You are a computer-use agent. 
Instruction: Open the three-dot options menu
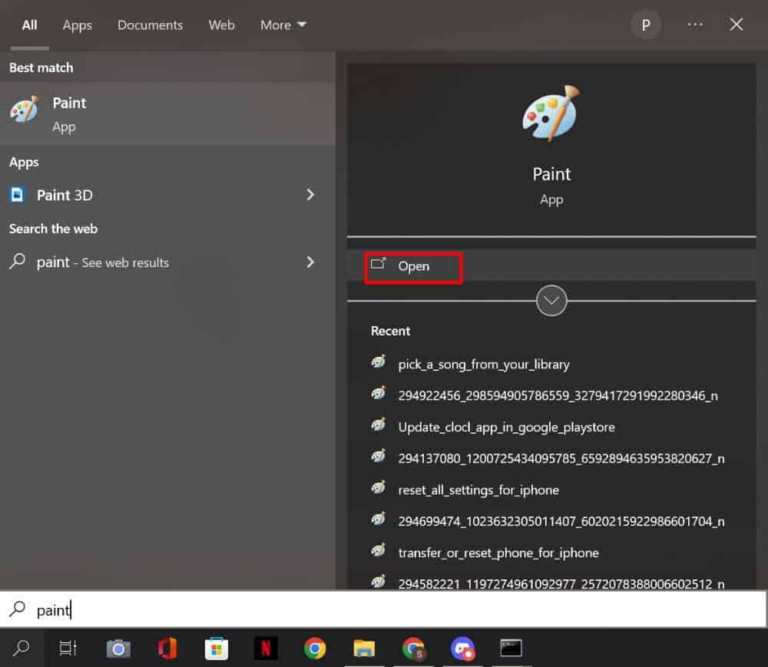(695, 25)
